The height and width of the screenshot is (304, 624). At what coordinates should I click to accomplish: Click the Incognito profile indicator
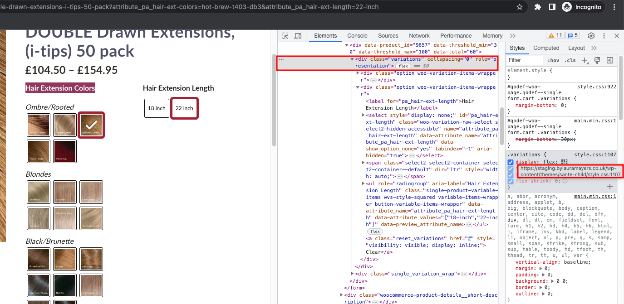tap(582, 7)
